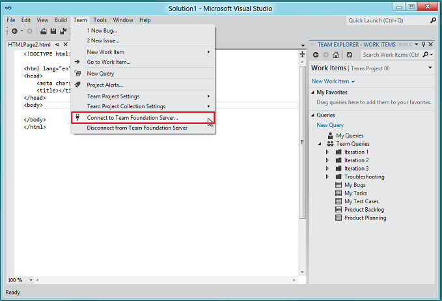
Task: Close the HTMLPage2.html document tab
Action: (x=66, y=44)
